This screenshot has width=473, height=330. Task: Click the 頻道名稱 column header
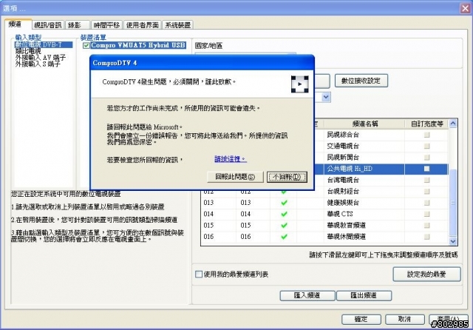point(365,124)
